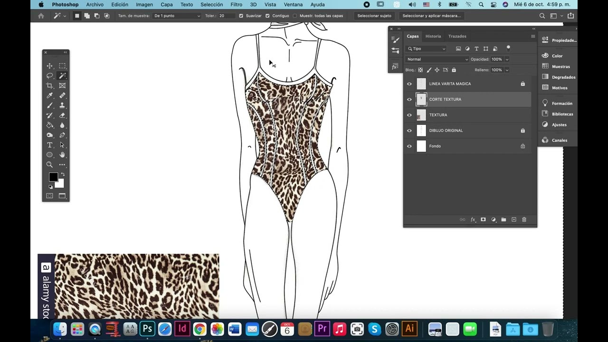608x342 pixels.
Task: Create new adjustment layer
Action: pos(494,219)
